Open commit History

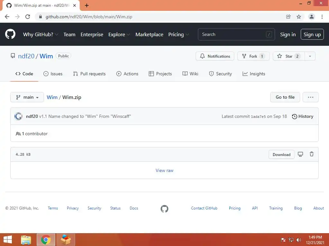tap(303, 116)
